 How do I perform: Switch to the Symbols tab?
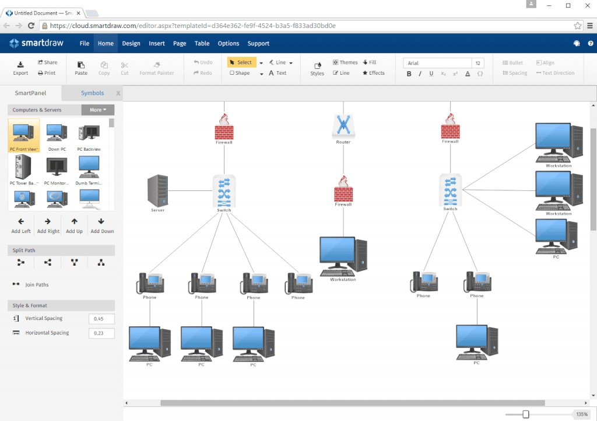click(92, 93)
